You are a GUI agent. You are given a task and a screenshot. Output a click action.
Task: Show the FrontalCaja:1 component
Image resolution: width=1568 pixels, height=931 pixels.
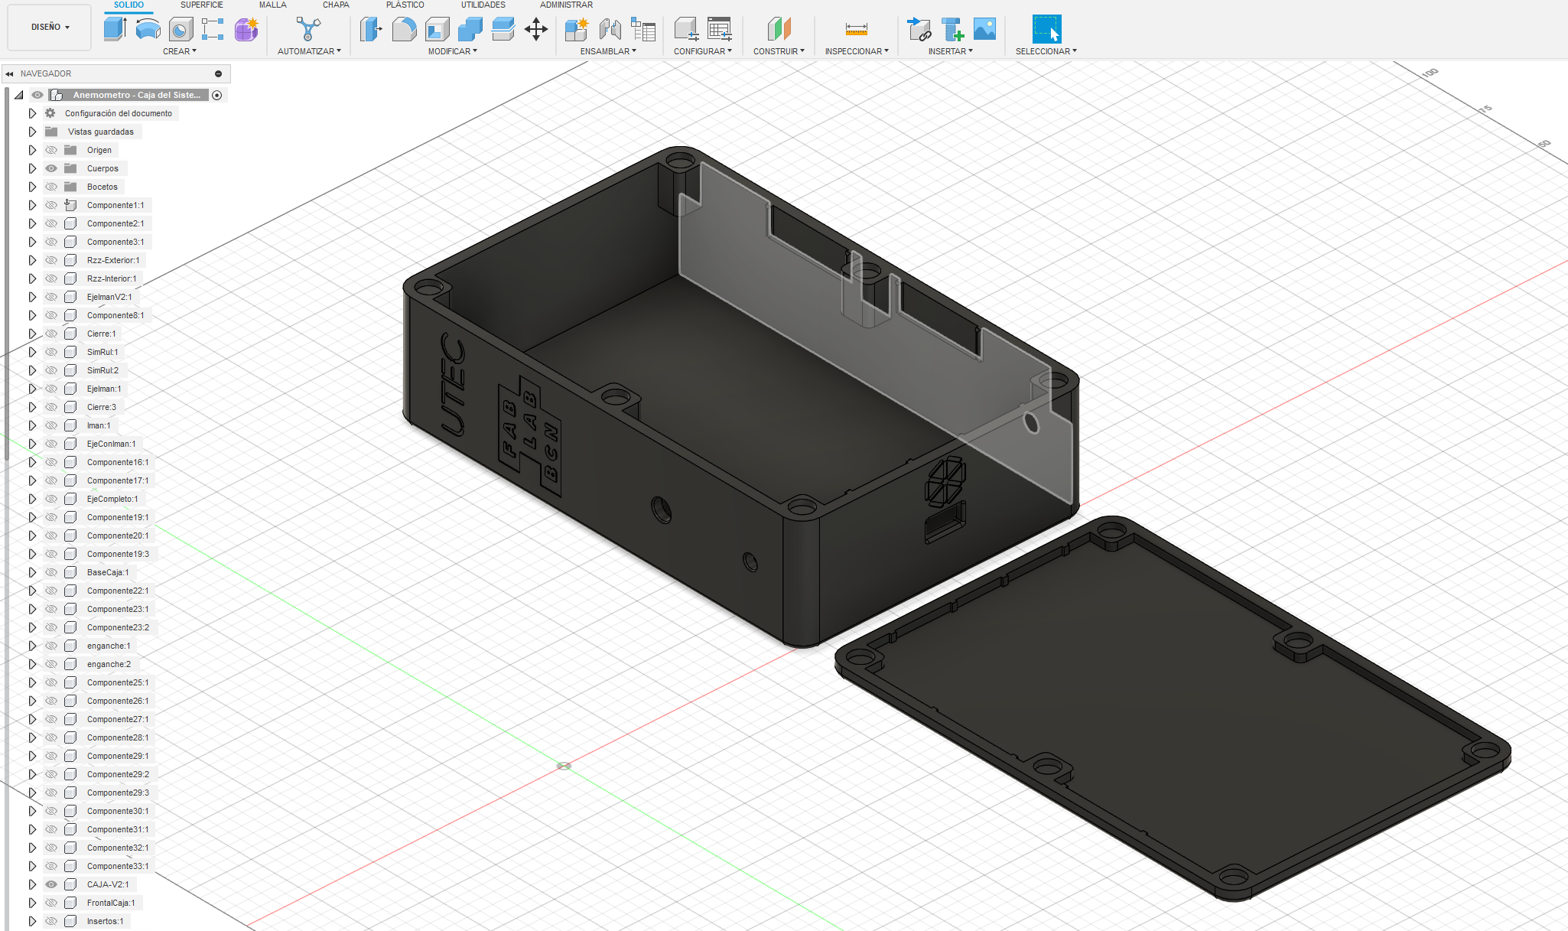click(51, 903)
